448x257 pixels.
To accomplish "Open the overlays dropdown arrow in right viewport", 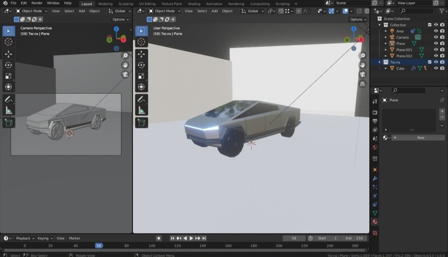I will (x=352, y=11).
